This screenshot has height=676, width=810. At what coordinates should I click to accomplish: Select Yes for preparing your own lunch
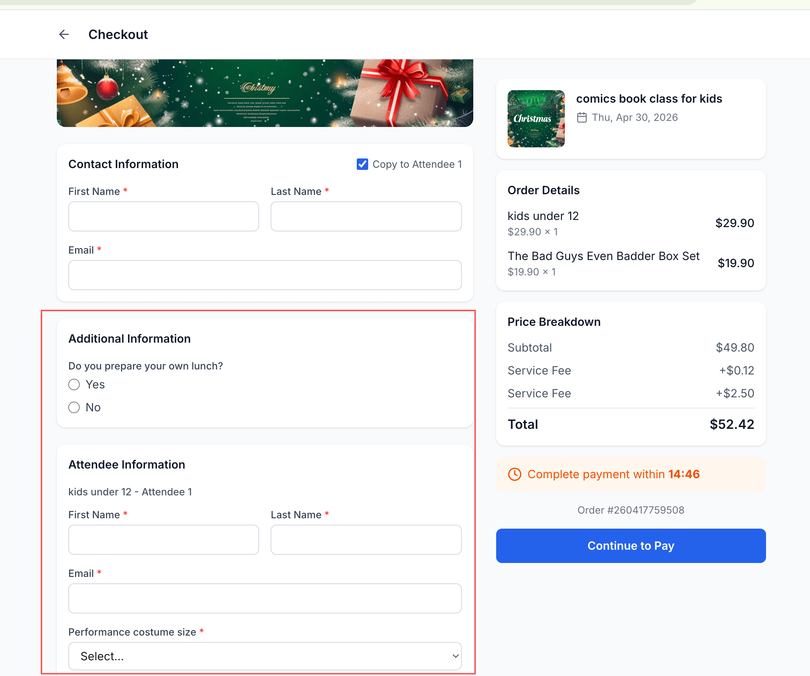click(74, 384)
